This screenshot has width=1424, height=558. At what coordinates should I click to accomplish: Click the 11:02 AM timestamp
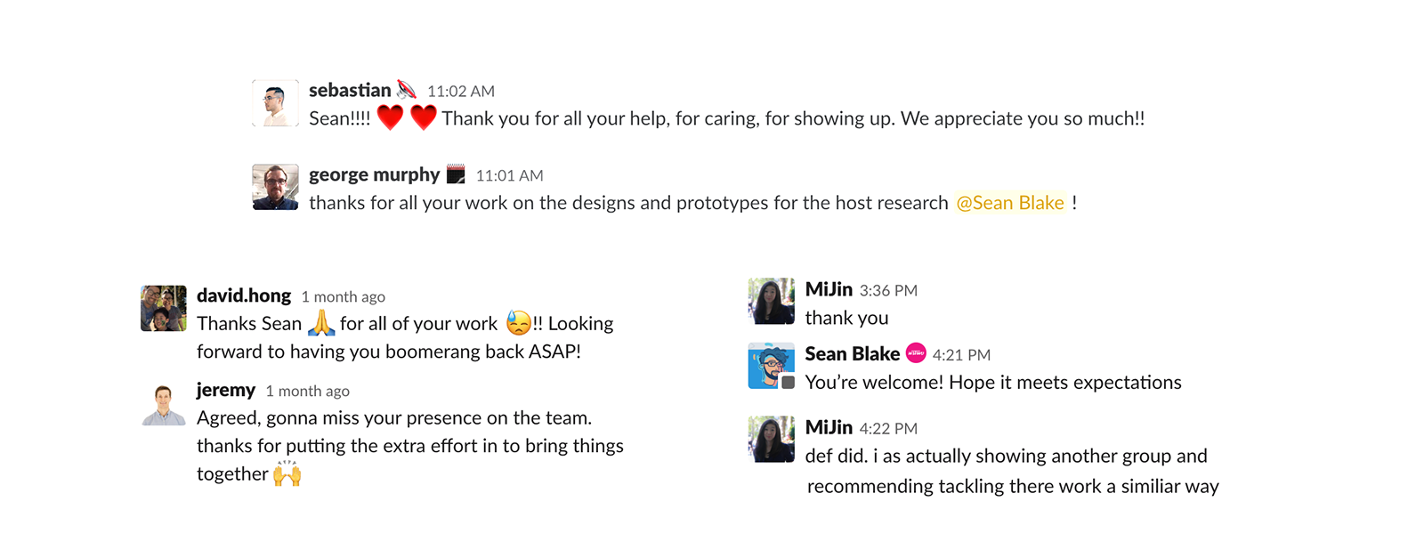point(461,92)
